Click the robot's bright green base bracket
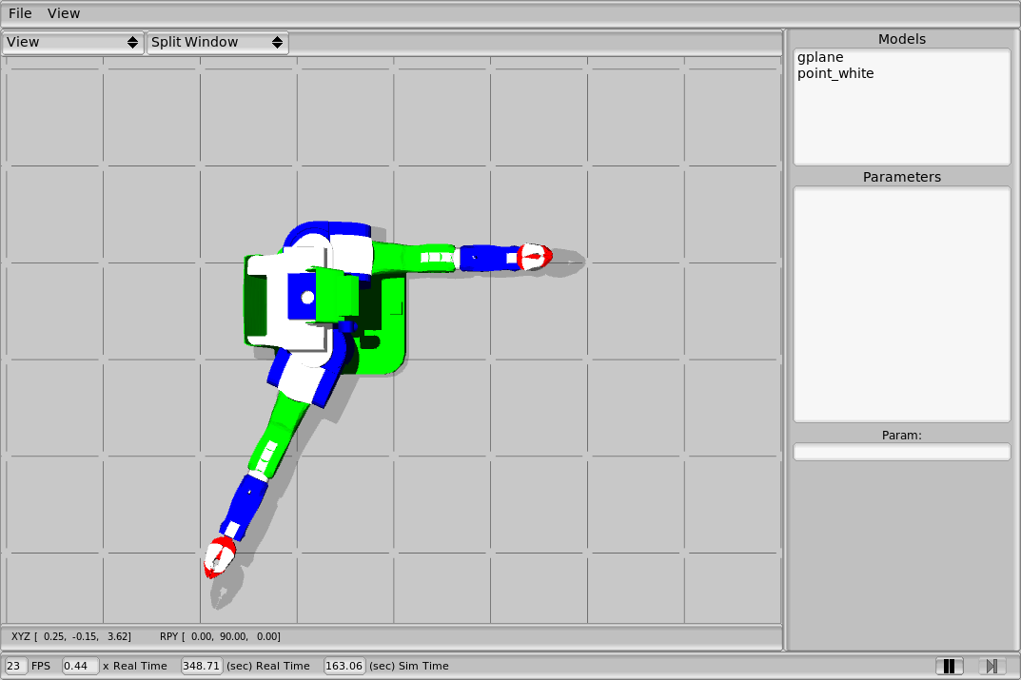This screenshot has width=1021, height=680. click(387, 352)
